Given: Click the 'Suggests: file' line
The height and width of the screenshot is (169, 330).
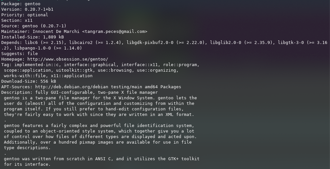Looking at the screenshot, I should [20, 54].
